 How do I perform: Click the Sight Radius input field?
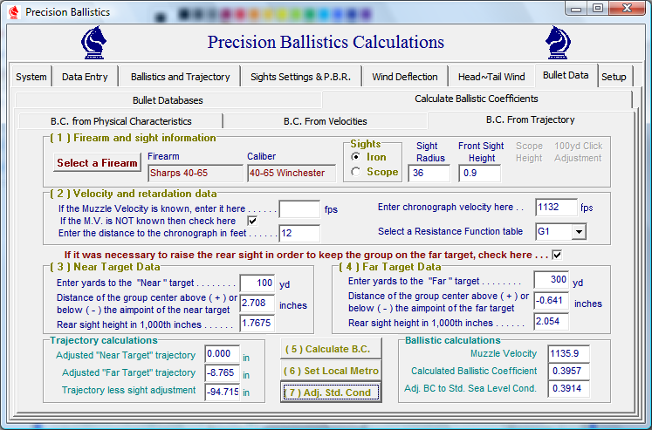(429, 173)
